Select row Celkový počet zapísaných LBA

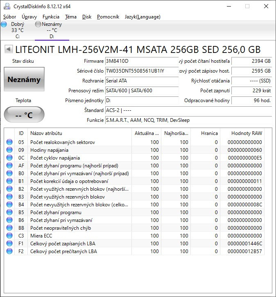tap(134, 243)
